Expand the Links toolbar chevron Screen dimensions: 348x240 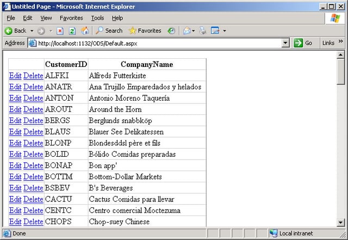[x=341, y=41]
